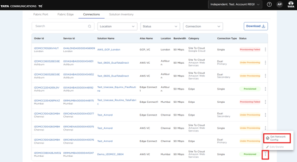
Task: Click the search magnifier icon
Action: click(90, 26)
